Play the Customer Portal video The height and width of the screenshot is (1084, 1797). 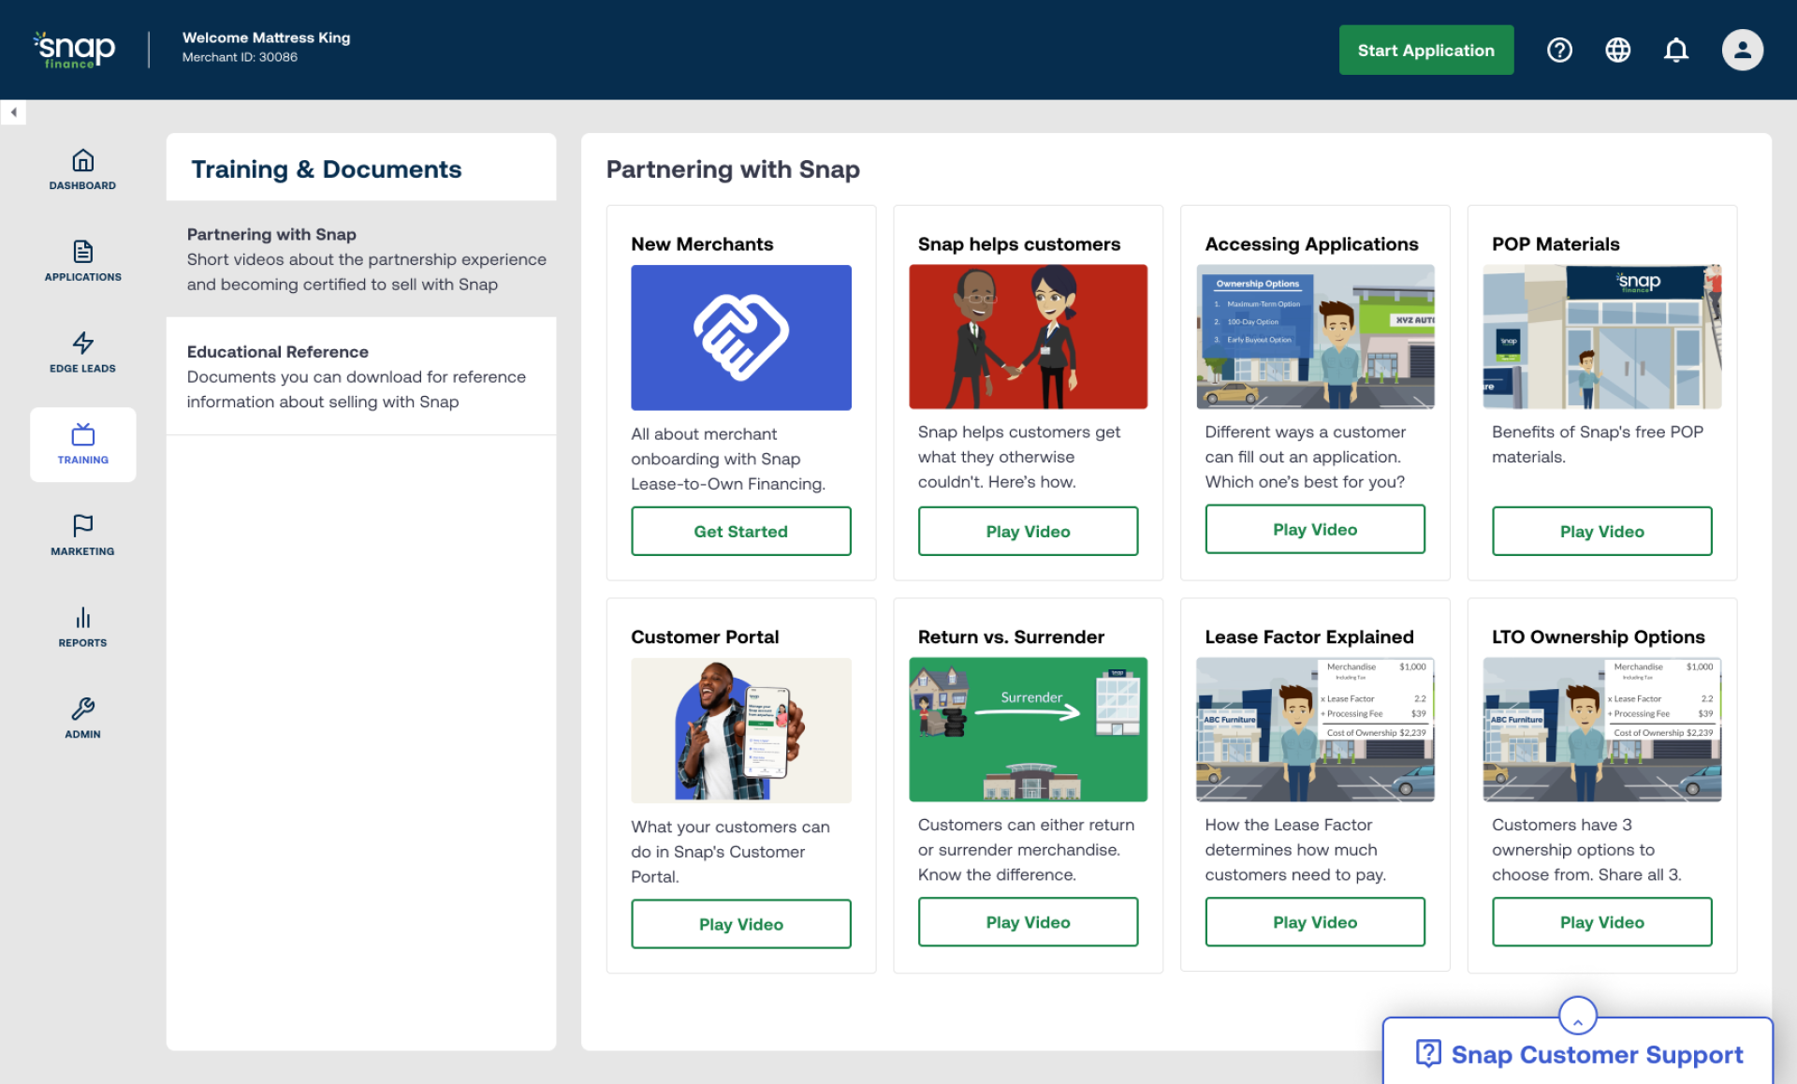740,924
